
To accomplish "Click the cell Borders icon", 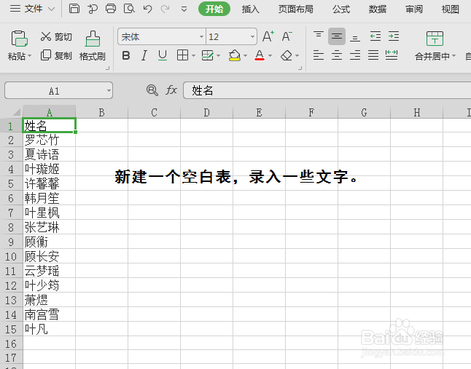I will coord(182,55).
